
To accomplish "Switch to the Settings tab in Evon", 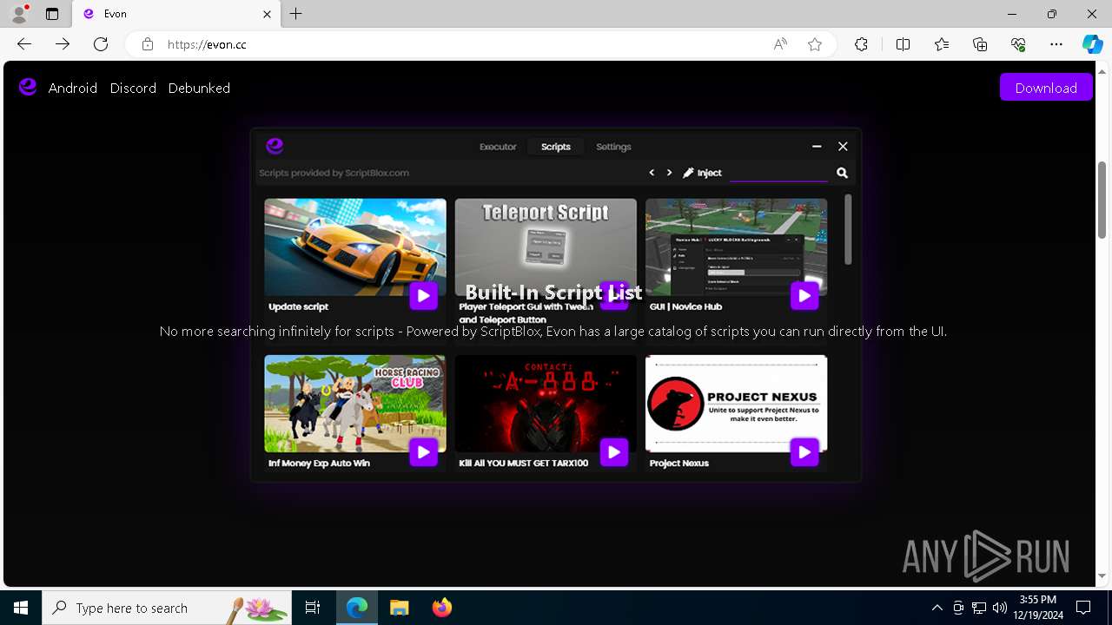I will tap(613, 147).
